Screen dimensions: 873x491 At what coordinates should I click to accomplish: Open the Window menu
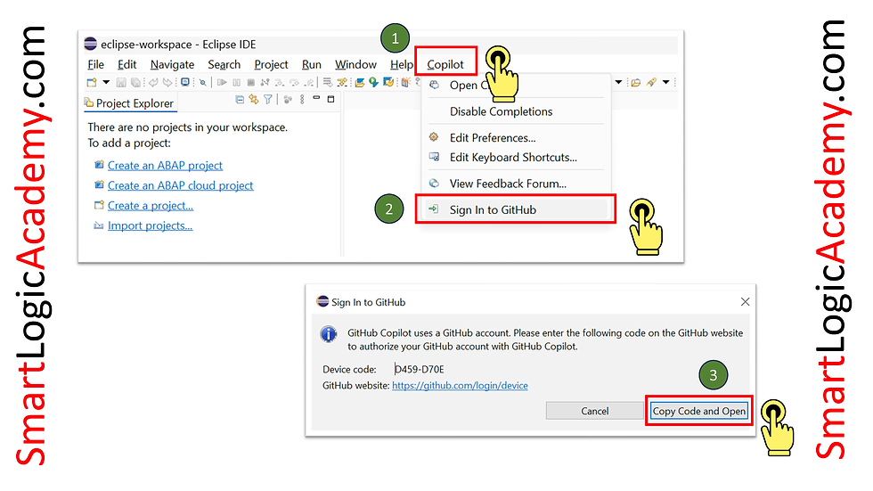pos(355,64)
